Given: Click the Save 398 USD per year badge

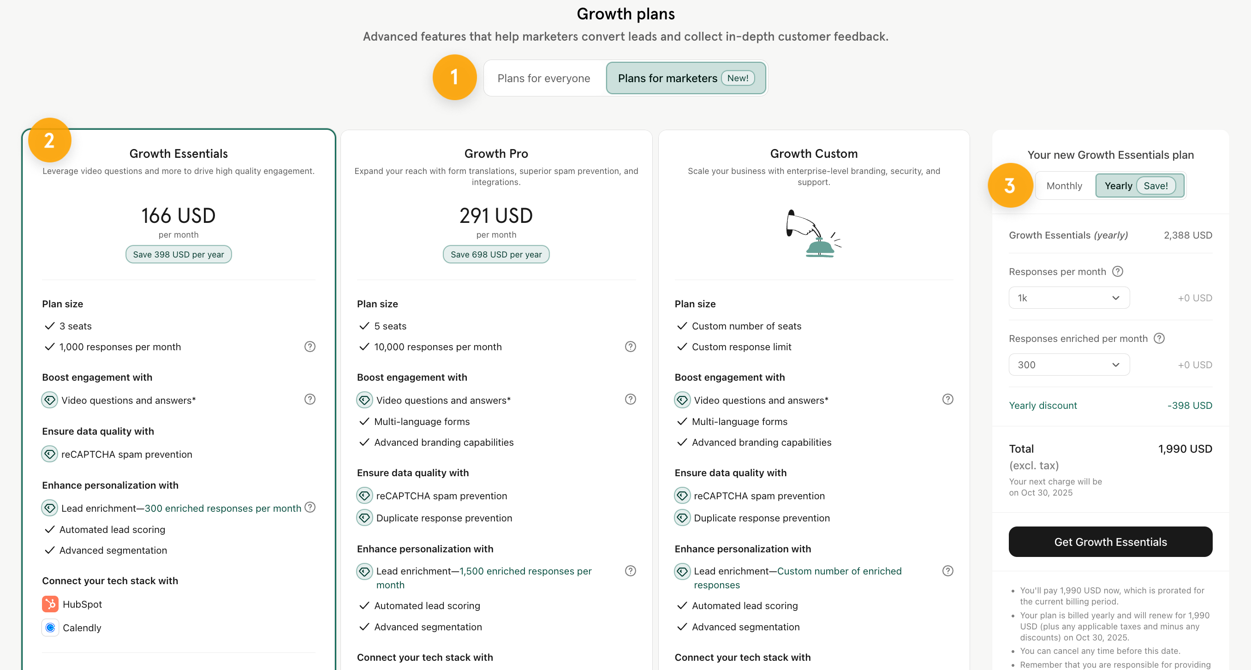Looking at the screenshot, I should coord(178,254).
